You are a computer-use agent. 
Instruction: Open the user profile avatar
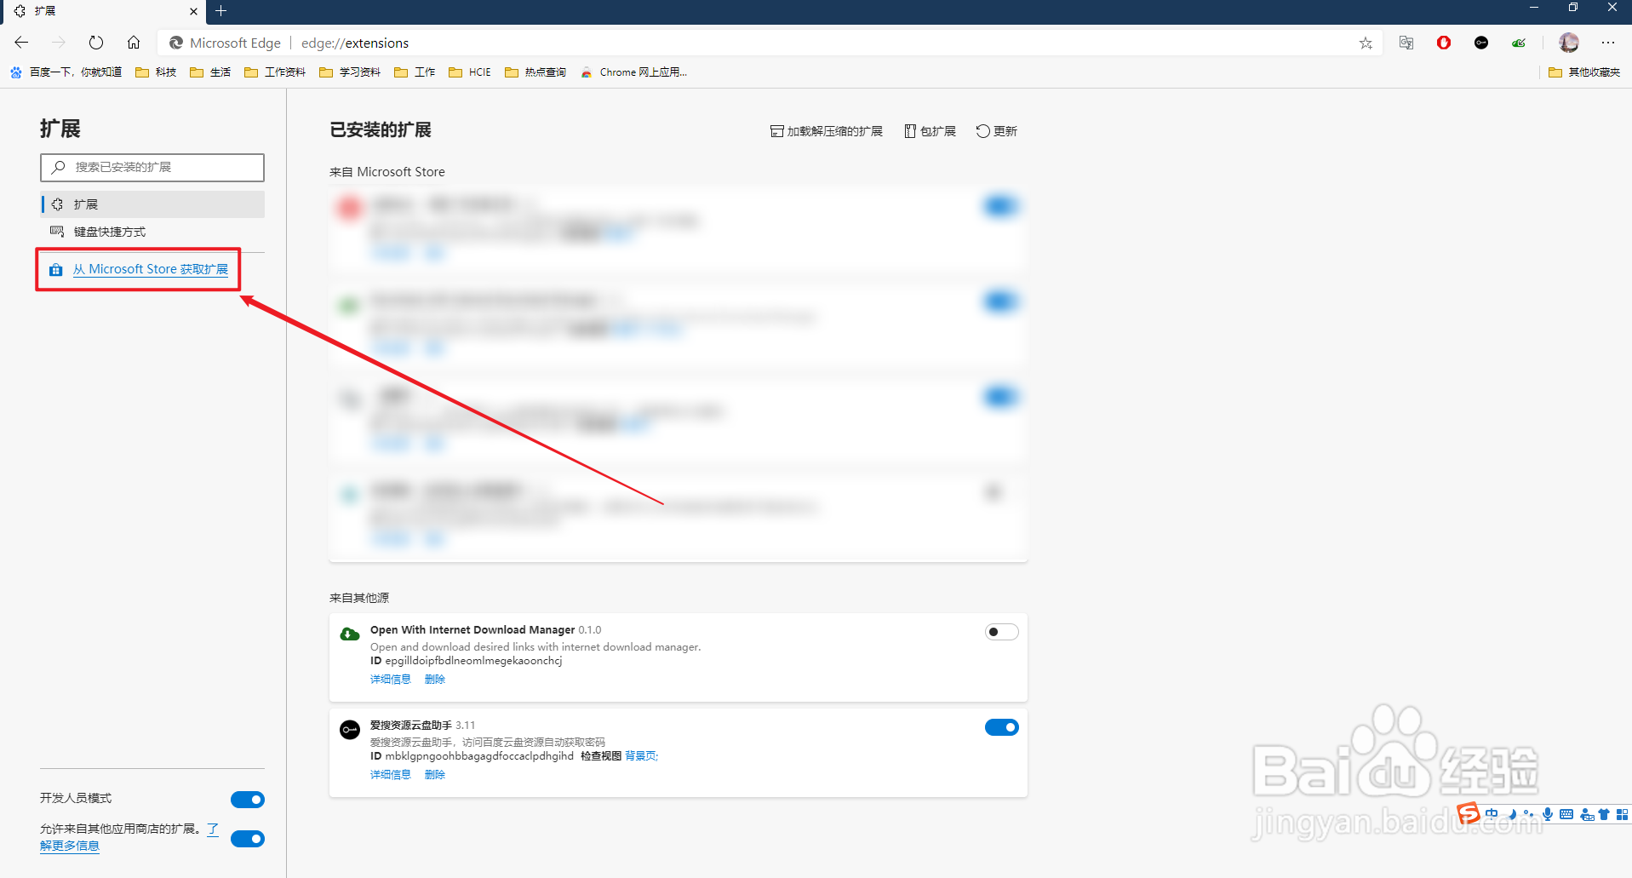(1569, 43)
